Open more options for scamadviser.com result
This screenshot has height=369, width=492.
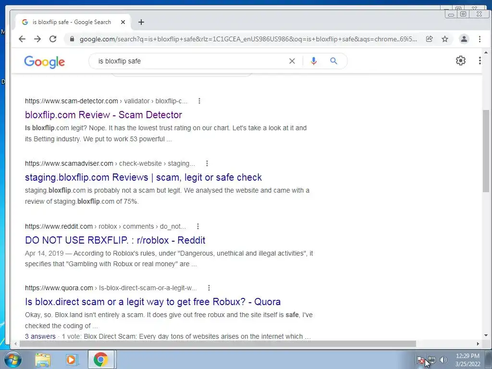[207, 163]
